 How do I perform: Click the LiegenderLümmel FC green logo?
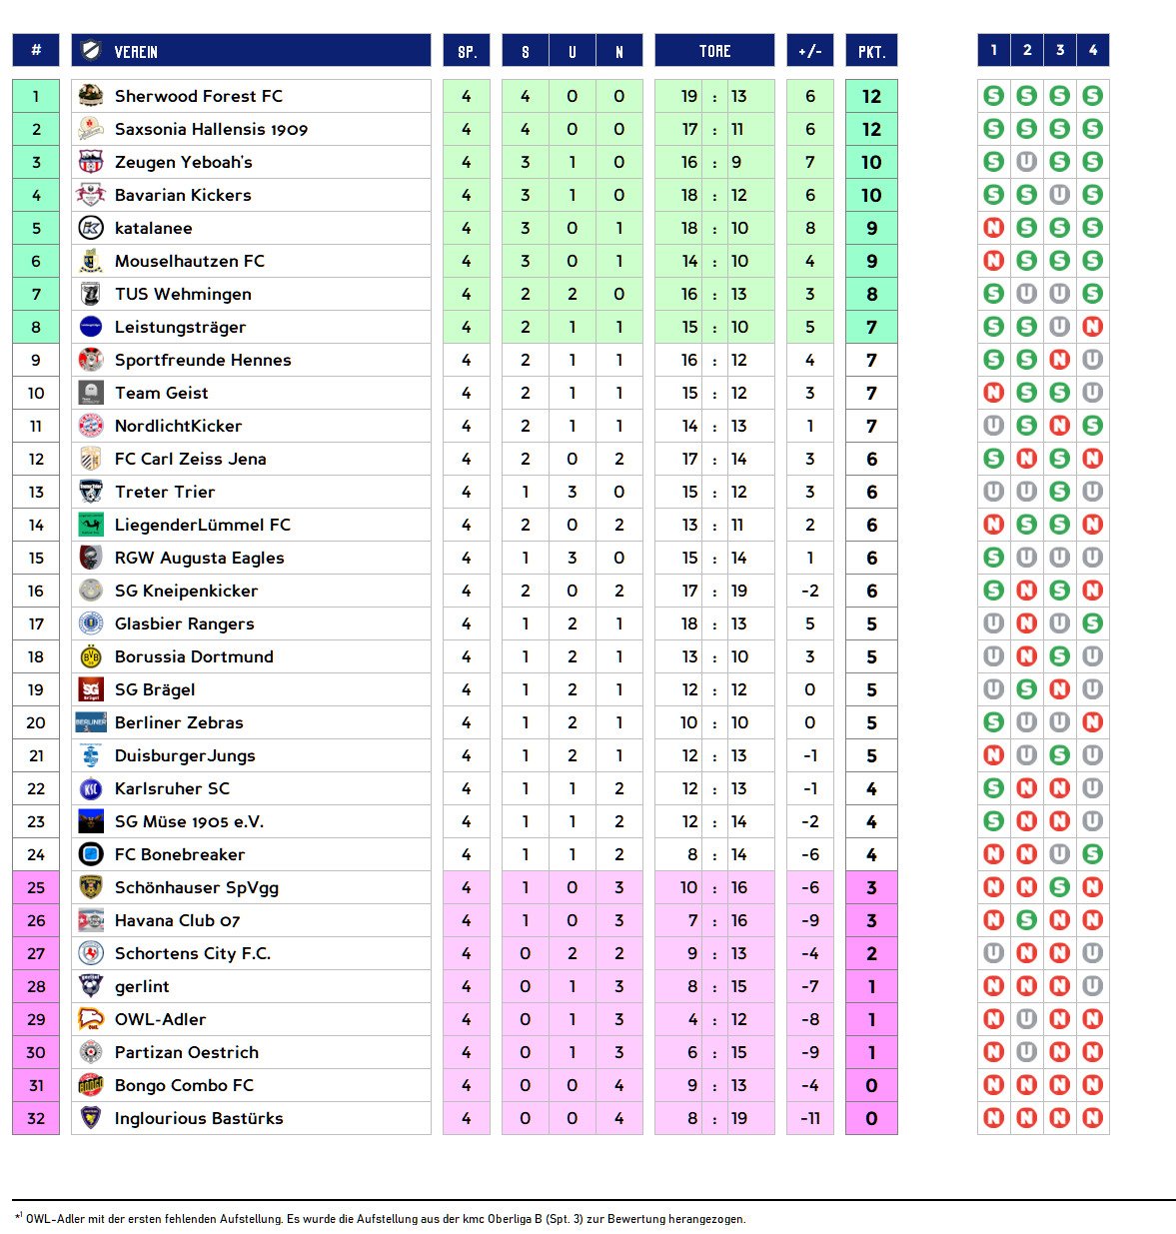click(91, 525)
